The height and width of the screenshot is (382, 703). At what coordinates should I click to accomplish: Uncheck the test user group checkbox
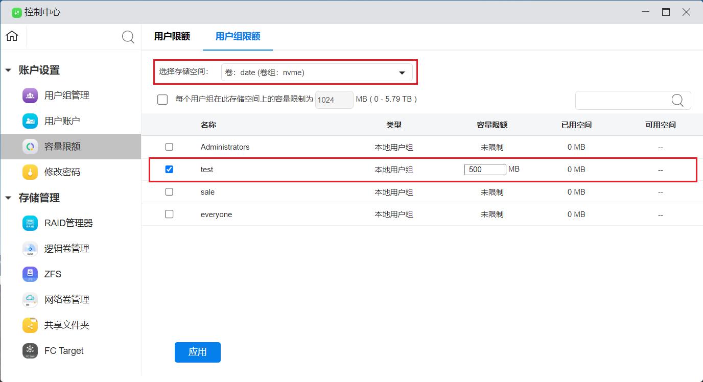click(x=169, y=169)
